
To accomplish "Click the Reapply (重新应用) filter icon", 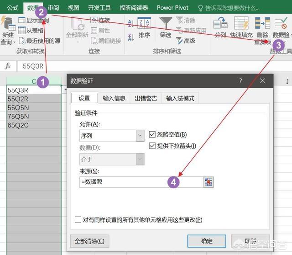I will (x=179, y=30).
